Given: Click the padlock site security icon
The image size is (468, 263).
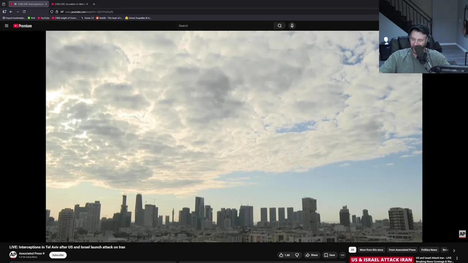Looking at the screenshot, I should pyautogui.click(x=57, y=12).
